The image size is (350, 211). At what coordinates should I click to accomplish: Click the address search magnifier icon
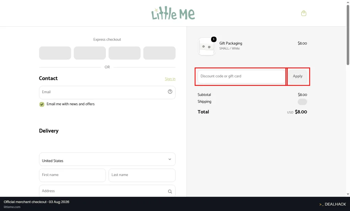pos(170,191)
